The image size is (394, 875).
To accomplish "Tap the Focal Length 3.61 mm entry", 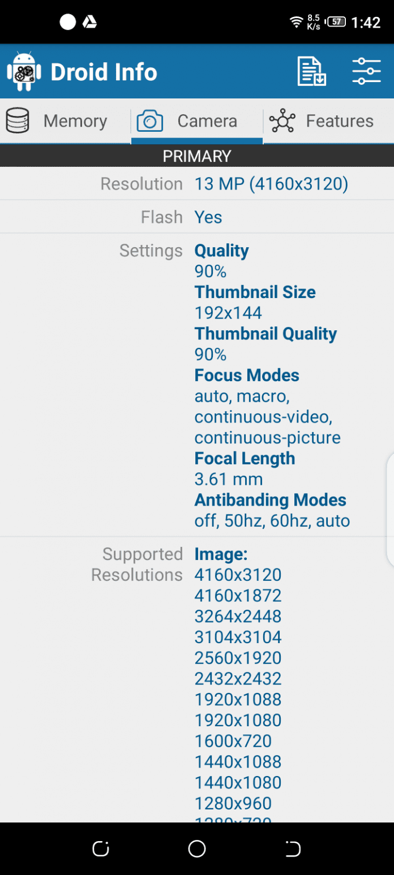I will pyautogui.click(x=245, y=469).
